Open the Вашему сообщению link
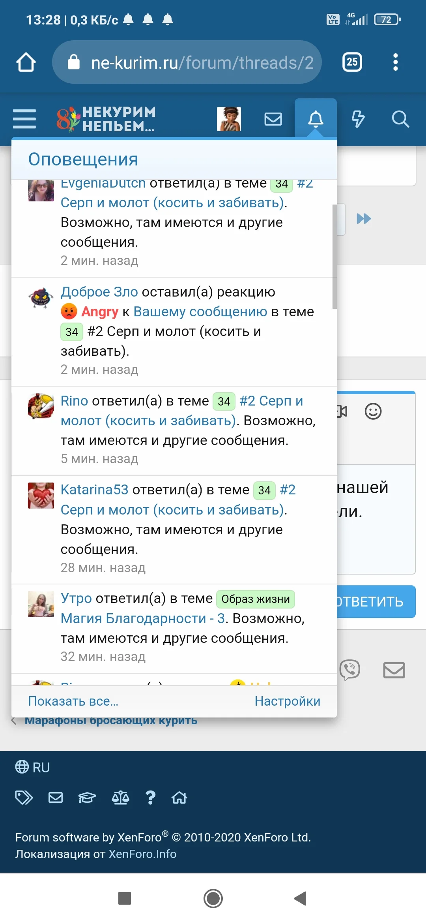 point(200,312)
